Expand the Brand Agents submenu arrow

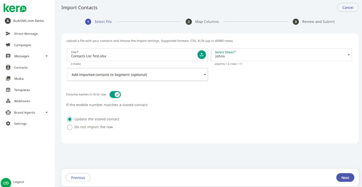[47, 113]
